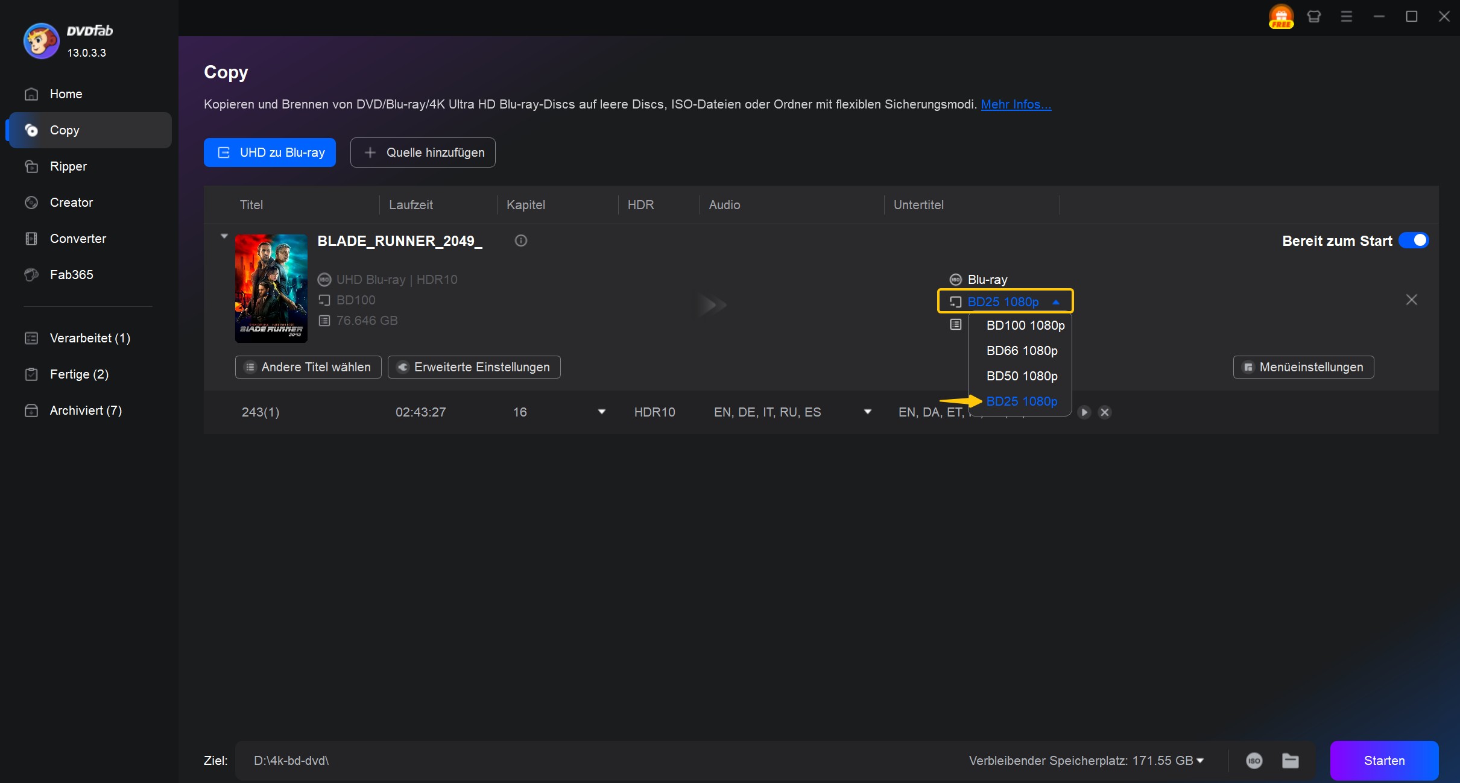This screenshot has width=1460, height=783.
Task: Click the 76.646 GB source size
Action: [x=367, y=321]
